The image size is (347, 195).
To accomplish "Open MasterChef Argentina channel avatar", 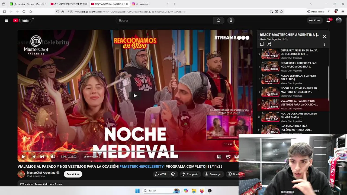I will [x=21, y=174].
